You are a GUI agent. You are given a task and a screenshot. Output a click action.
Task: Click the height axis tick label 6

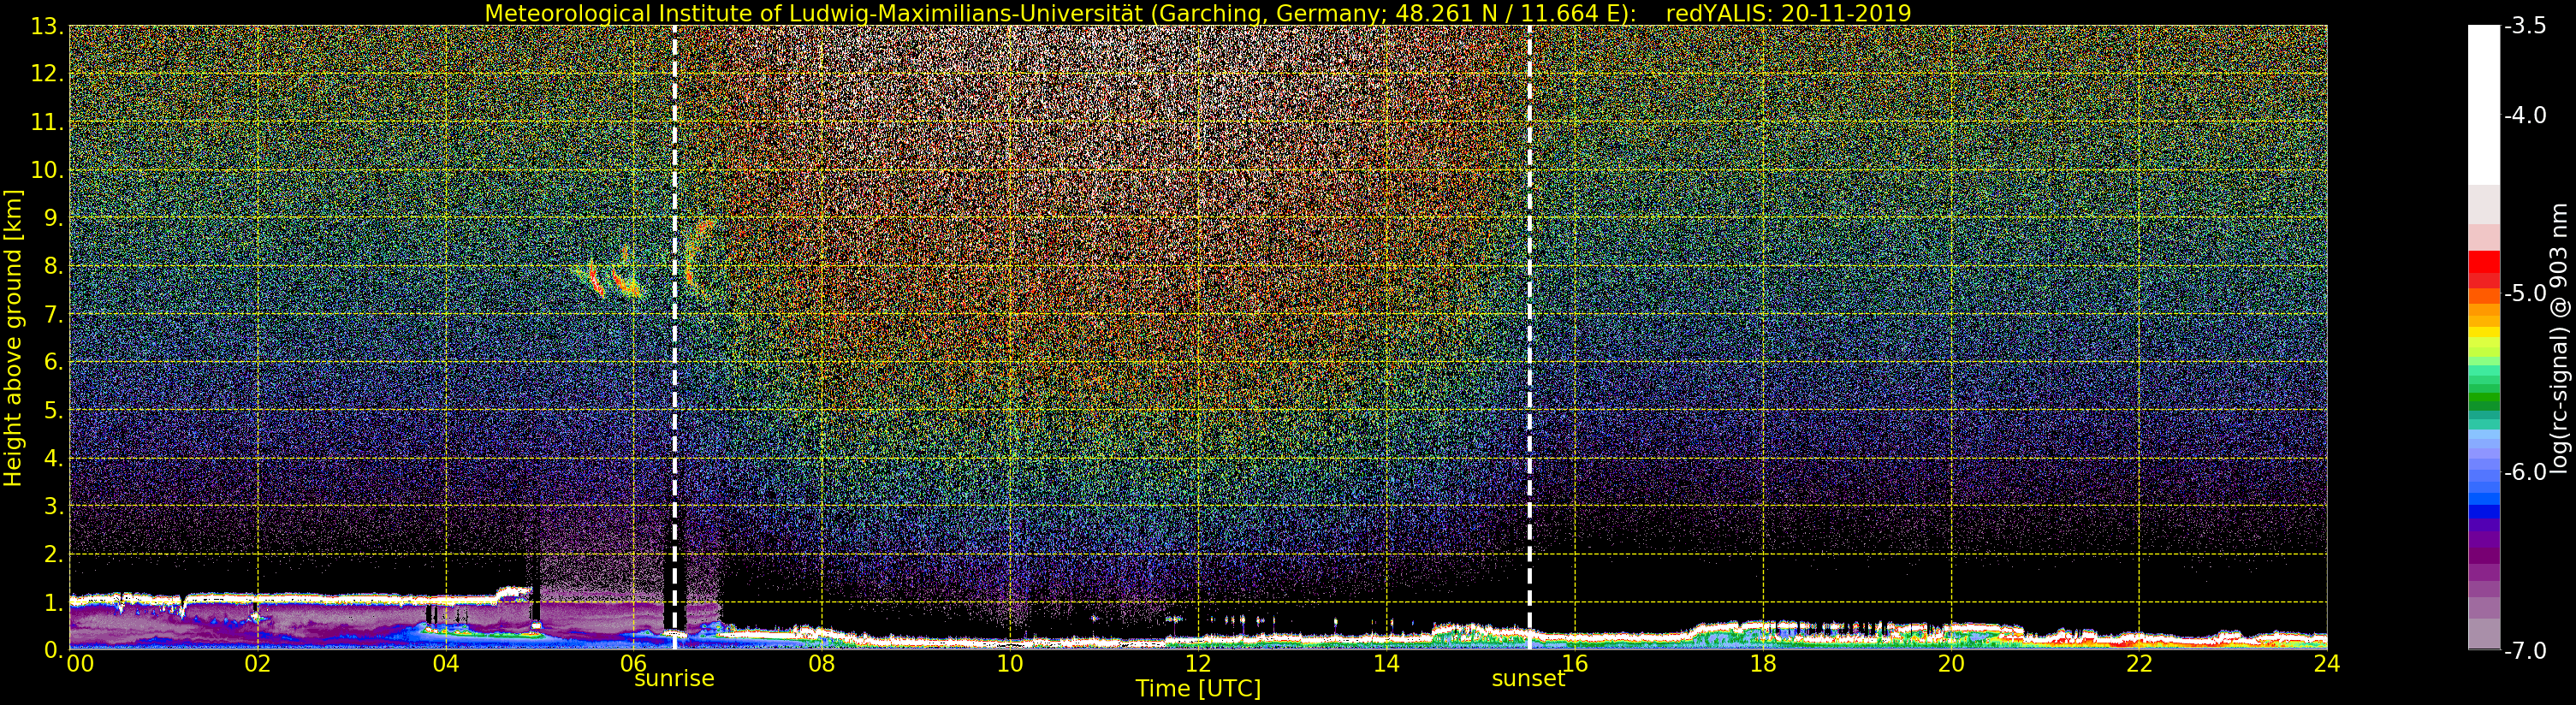[53, 362]
